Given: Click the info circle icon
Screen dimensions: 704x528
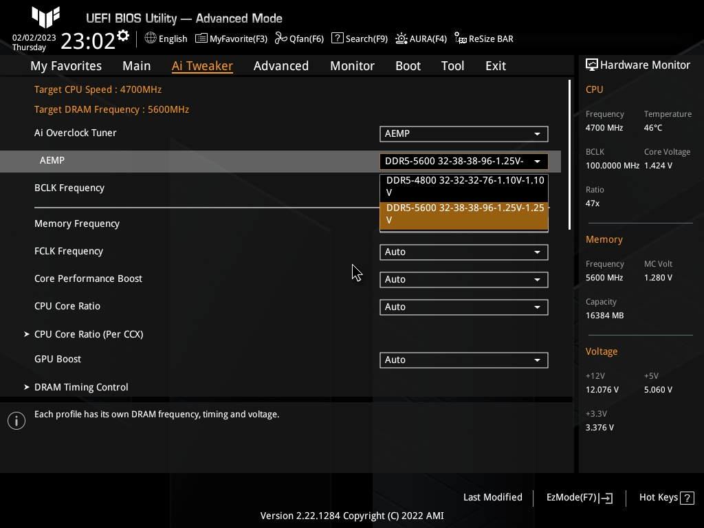Looking at the screenshot, I should pos(16,421).
